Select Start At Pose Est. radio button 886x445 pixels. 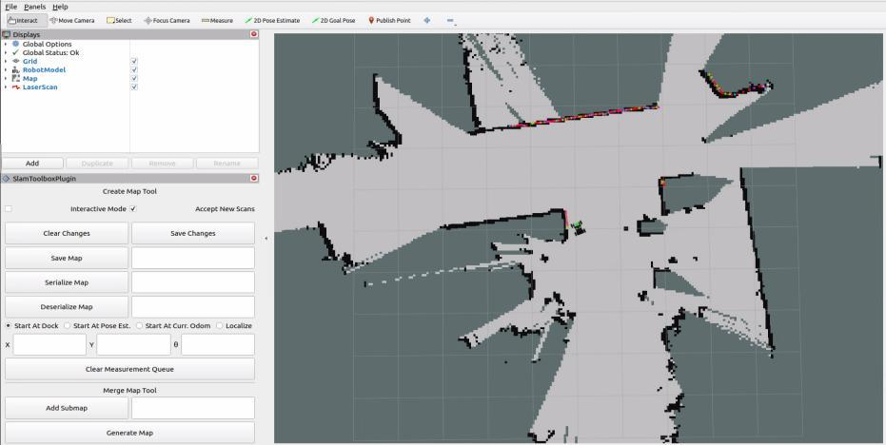(68, 326)
